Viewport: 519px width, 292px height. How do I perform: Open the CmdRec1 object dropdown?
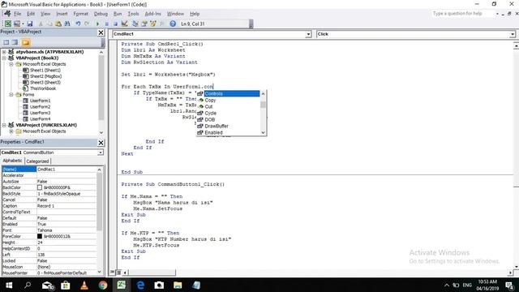pyautogui.click(x=308, y=34)
